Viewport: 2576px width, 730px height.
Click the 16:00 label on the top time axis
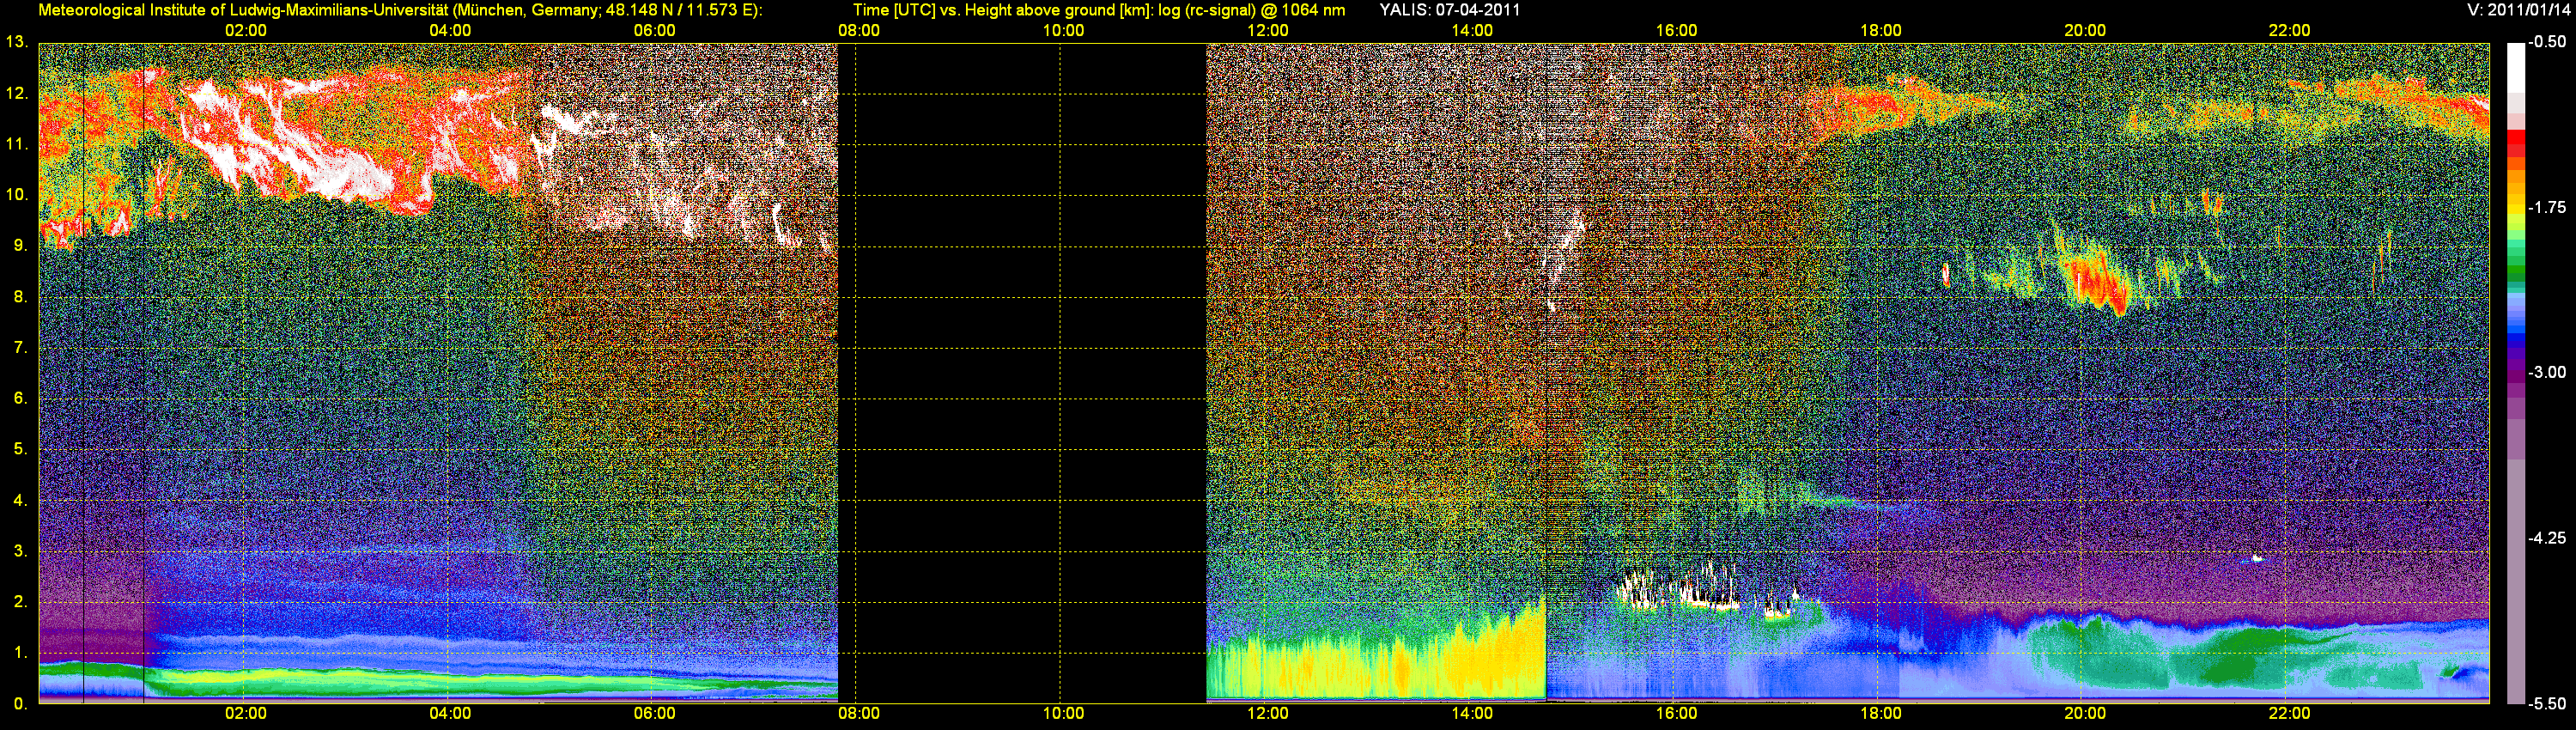[x=1676, y=30]
